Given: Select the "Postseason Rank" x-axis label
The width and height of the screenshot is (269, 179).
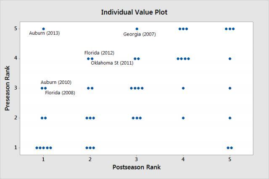Looking at the screenshot, I should point(136,167).
